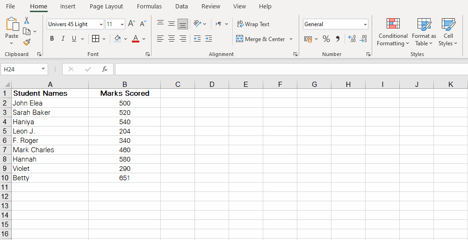Click the red Font Color A

(x=136, y=39)
